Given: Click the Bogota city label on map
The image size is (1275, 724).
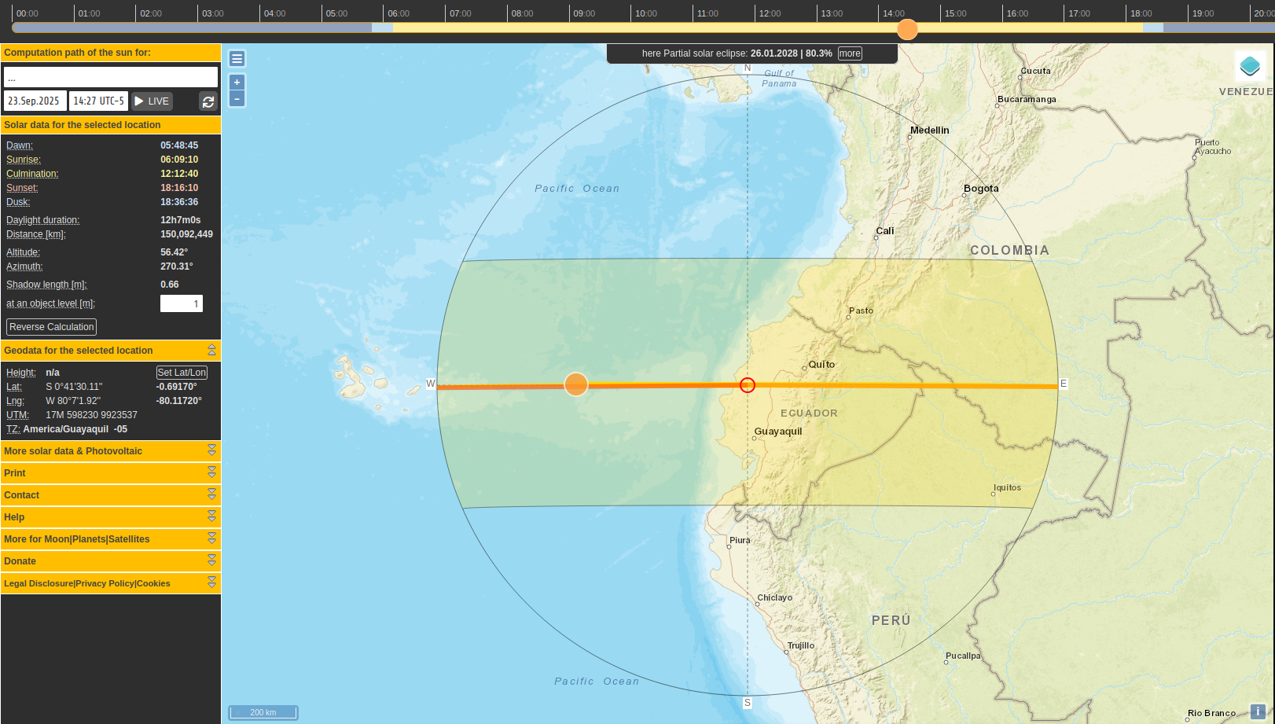Looking at the screenshot, I should [x=981, y=189].
